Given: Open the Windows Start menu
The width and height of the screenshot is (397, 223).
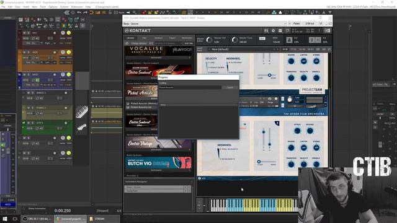Looking at the screenshot, I should (5, 219).
